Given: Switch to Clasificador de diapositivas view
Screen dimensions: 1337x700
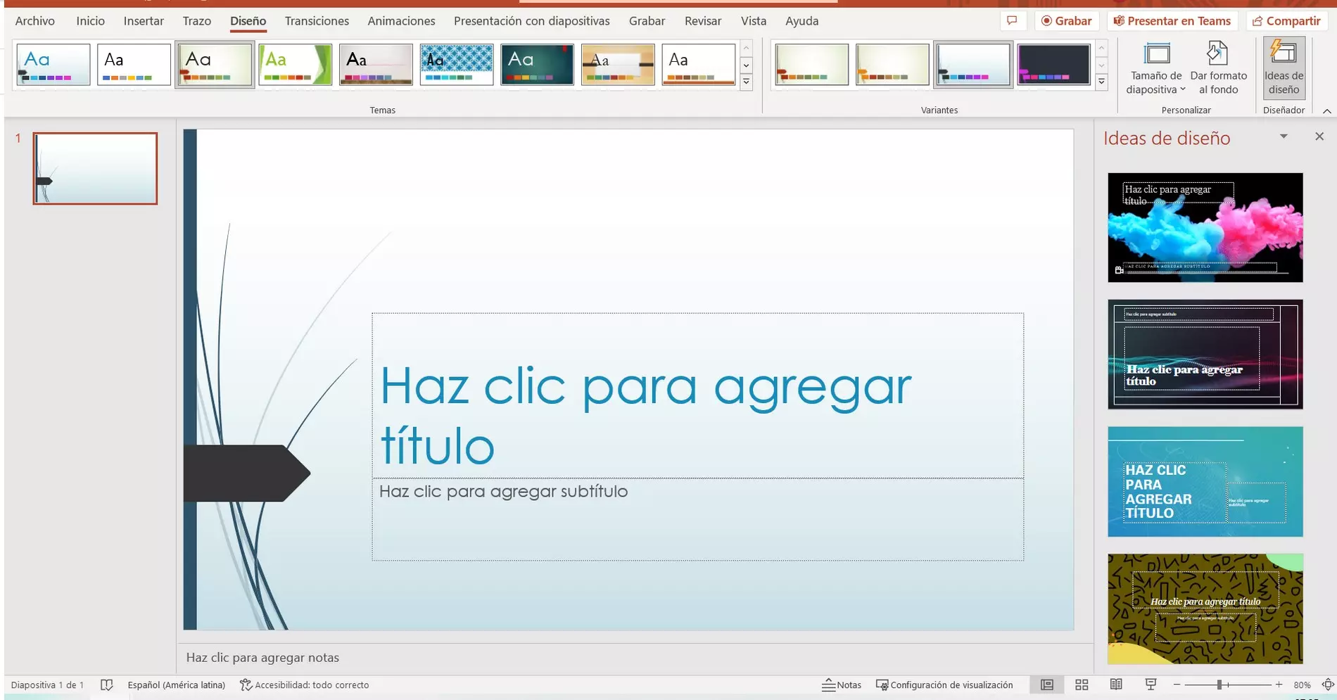Looking at the screenshot, I should click(x=1082, y=685).
